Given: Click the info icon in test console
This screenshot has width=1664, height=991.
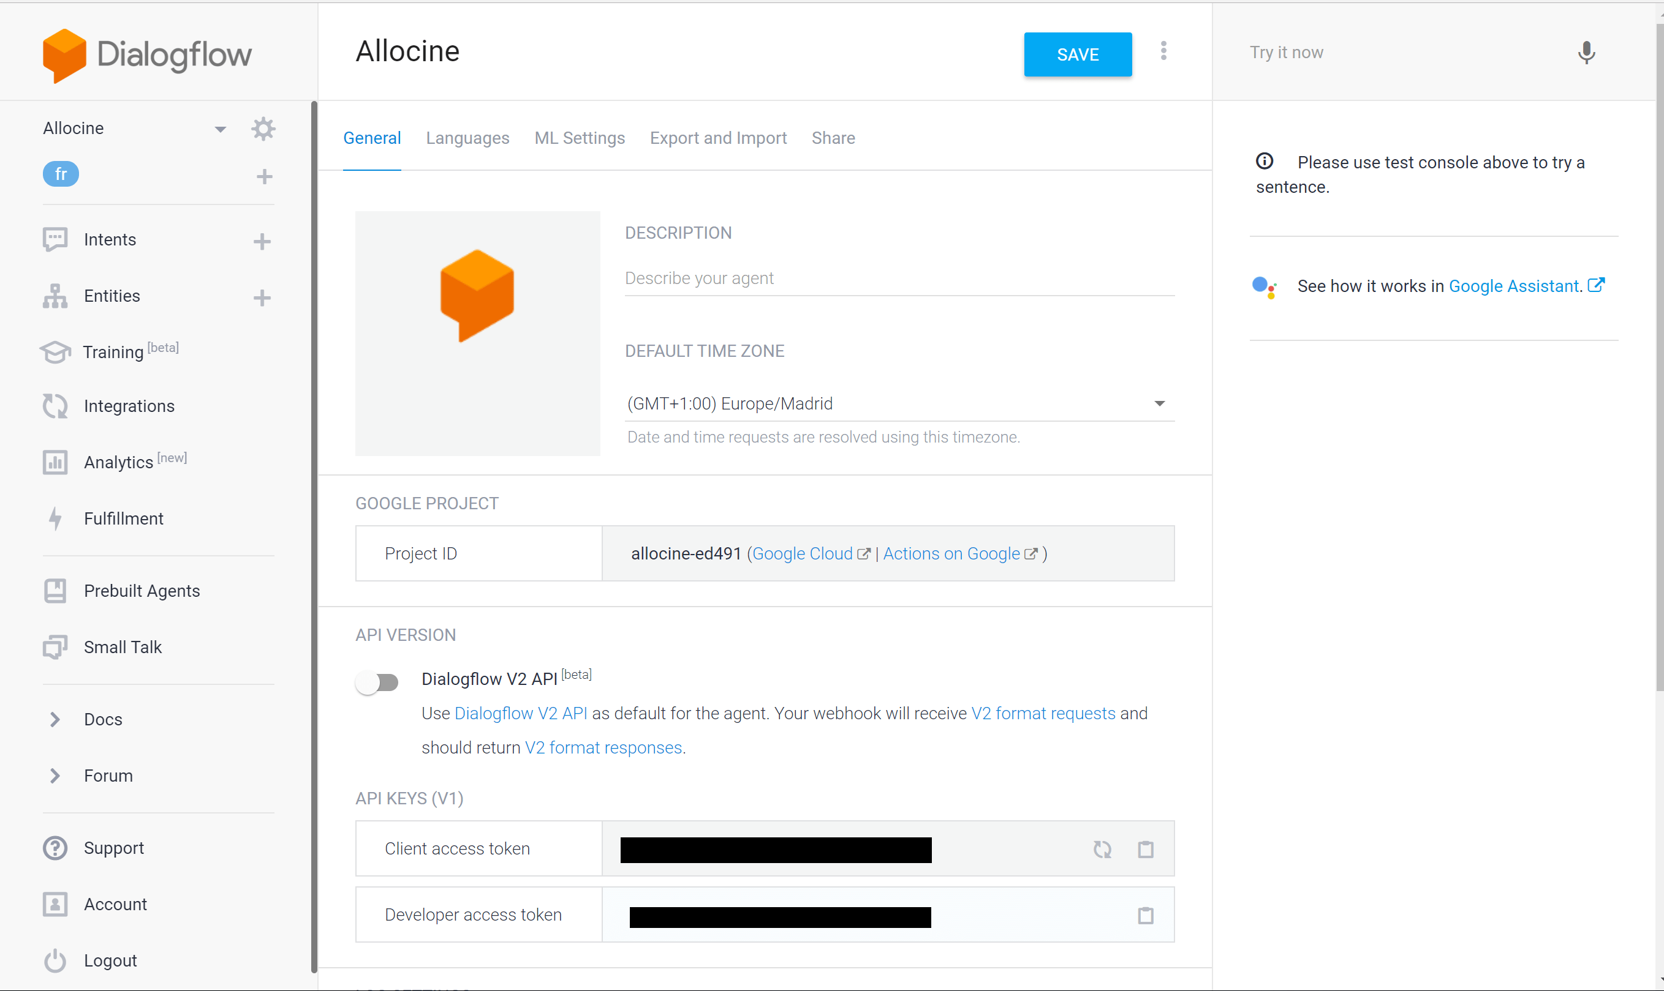Looking at the screenshot, I should pyautogui.click(x=1265, y=161).
